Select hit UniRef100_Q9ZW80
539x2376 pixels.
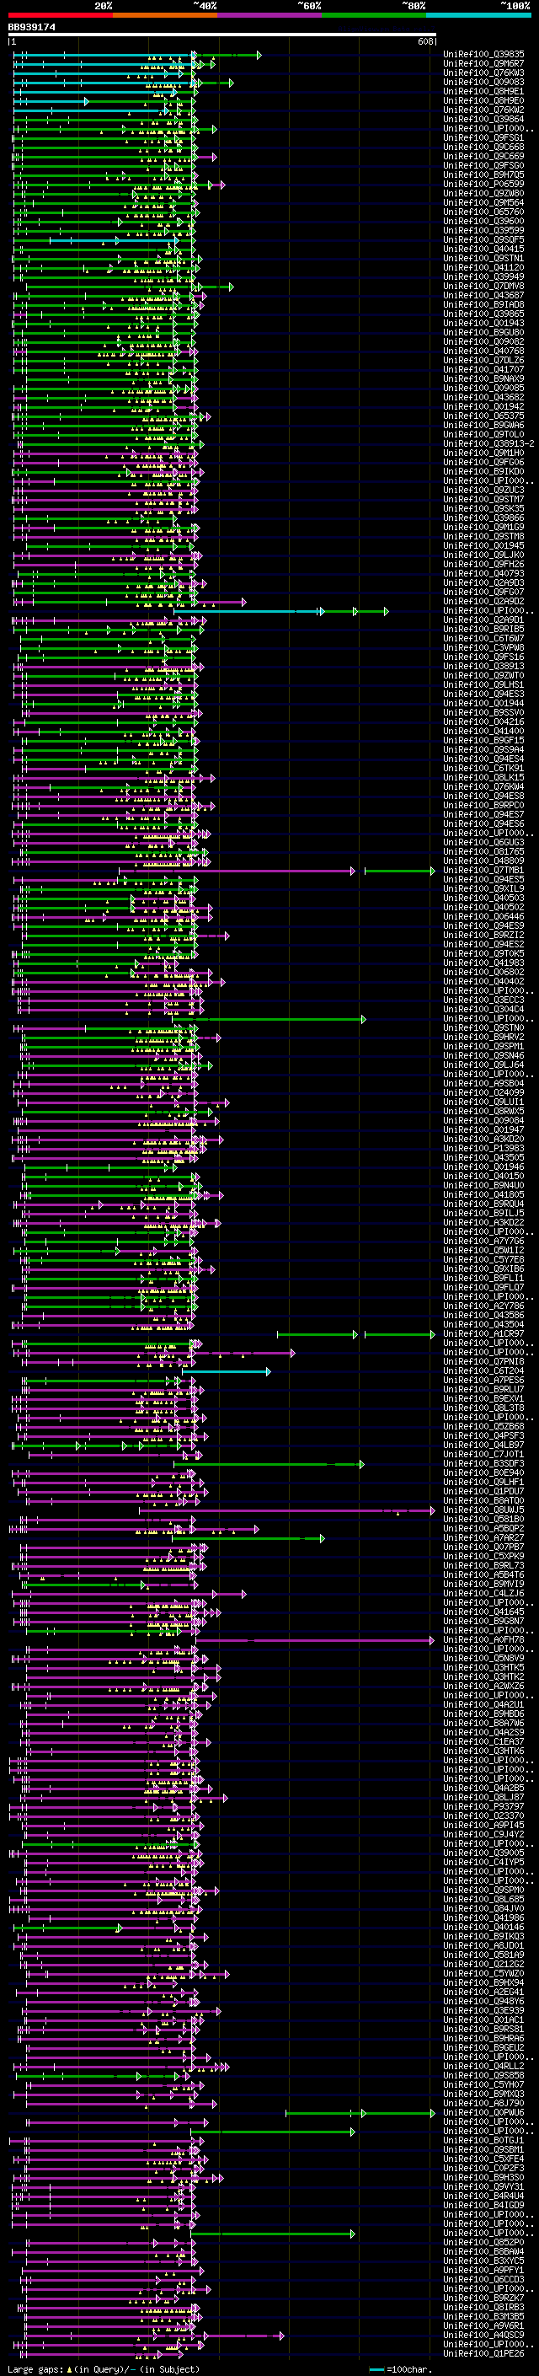coord(483,193)
